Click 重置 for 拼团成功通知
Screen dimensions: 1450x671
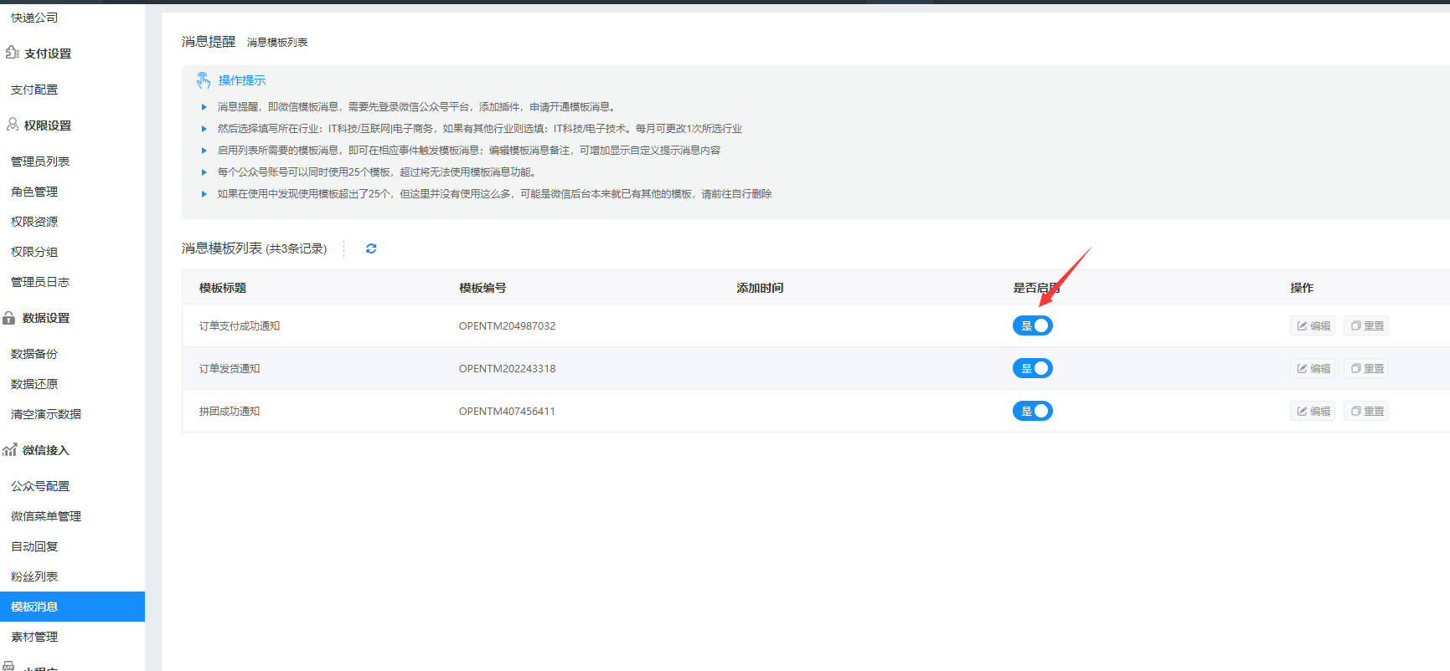tap(1366, 412)
